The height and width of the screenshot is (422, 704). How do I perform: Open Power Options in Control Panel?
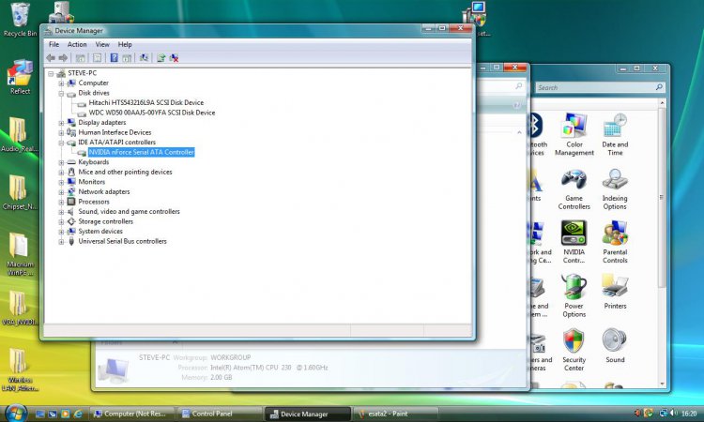(x=574, y=296)
